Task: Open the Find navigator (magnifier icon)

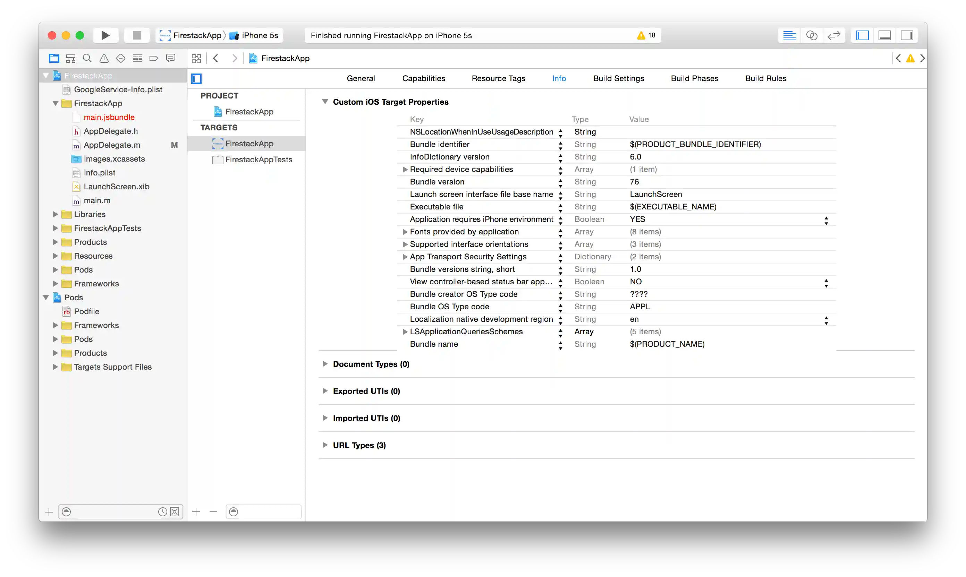Action: point(87,58)
